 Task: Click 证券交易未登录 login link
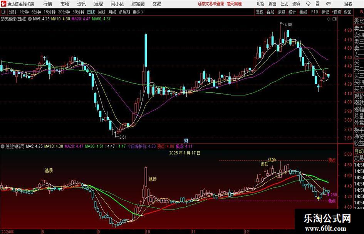211,4
